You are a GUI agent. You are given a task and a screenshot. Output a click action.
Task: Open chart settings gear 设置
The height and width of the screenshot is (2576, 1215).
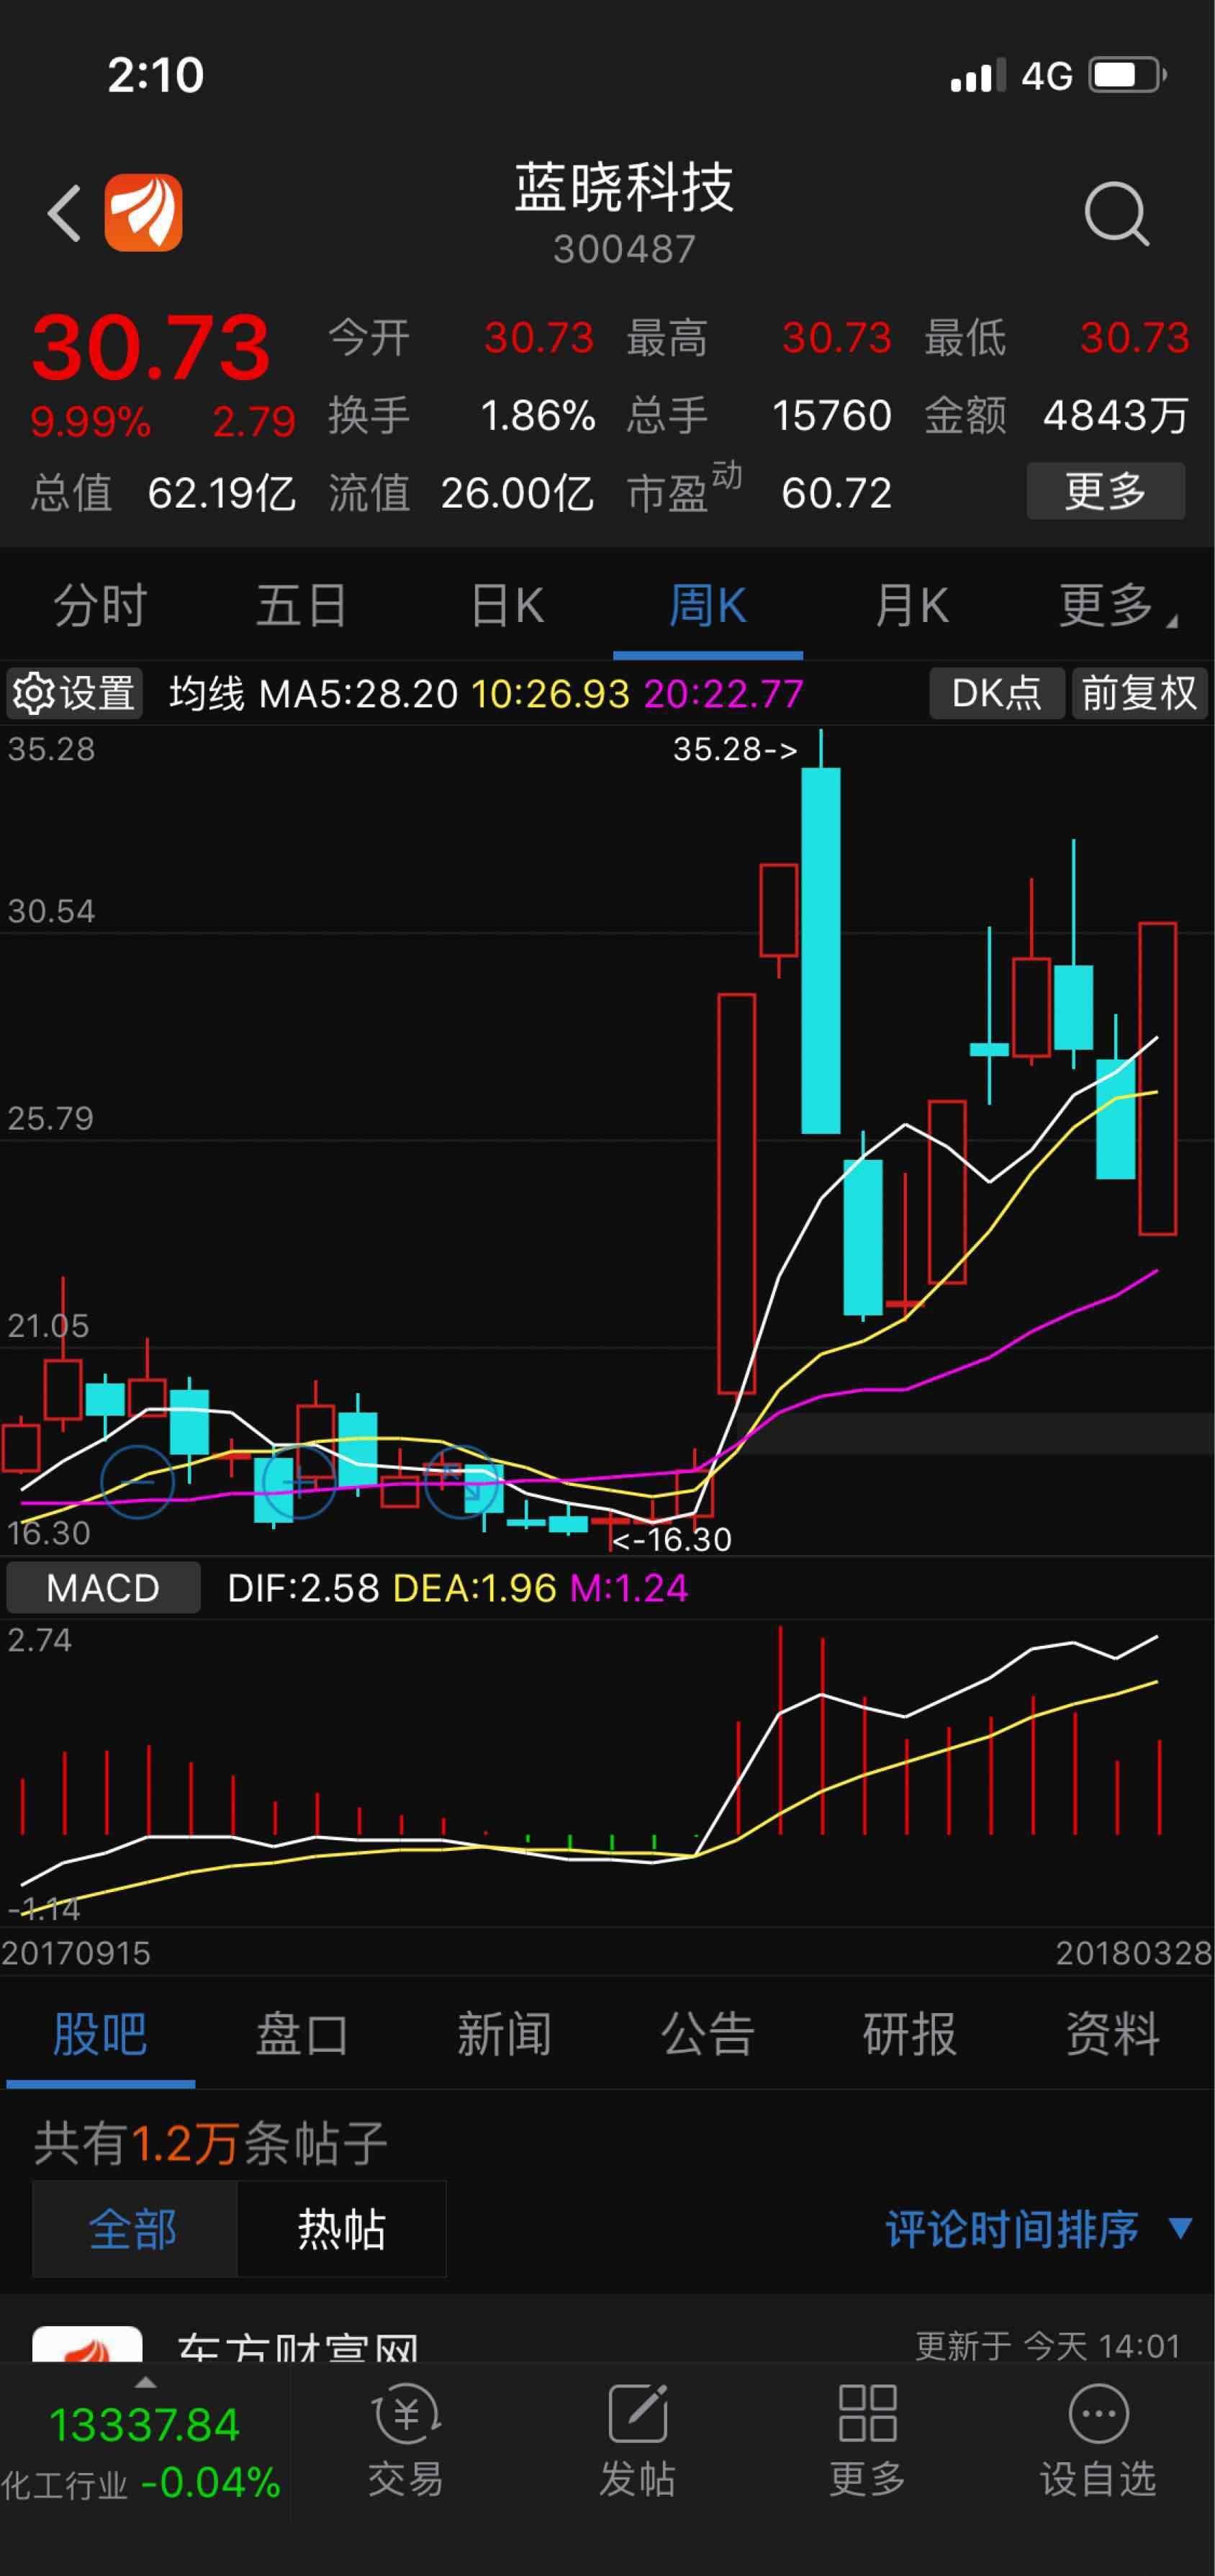click(75, 693)
